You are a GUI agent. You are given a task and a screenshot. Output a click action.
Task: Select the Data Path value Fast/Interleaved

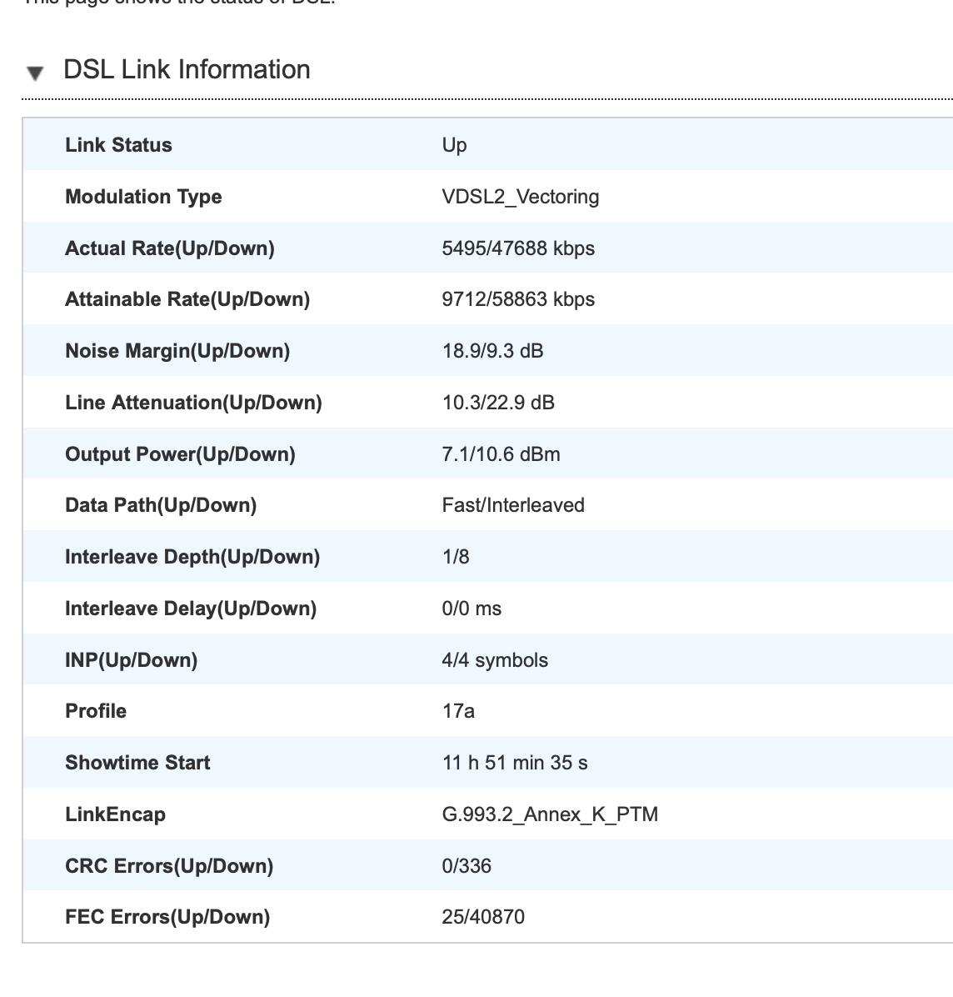pyautogui.click(x=512, y=505)
